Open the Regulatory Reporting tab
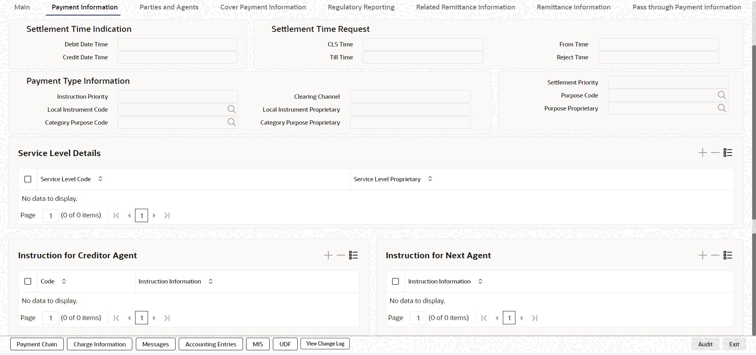Screen dimensions: 756x355 click(x=361, y=7)
